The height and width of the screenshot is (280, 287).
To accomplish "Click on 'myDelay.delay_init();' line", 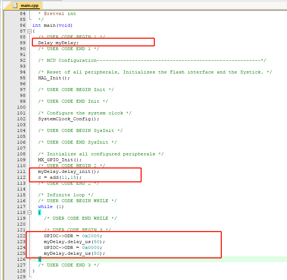I will pos(68,172).
